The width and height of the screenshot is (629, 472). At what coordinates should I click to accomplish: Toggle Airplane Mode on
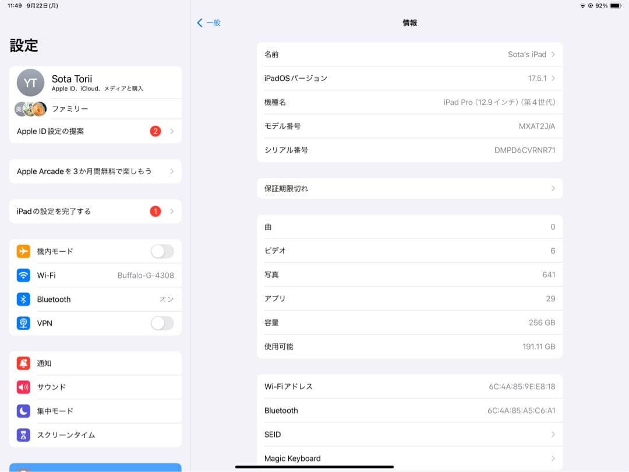[162, 251]
